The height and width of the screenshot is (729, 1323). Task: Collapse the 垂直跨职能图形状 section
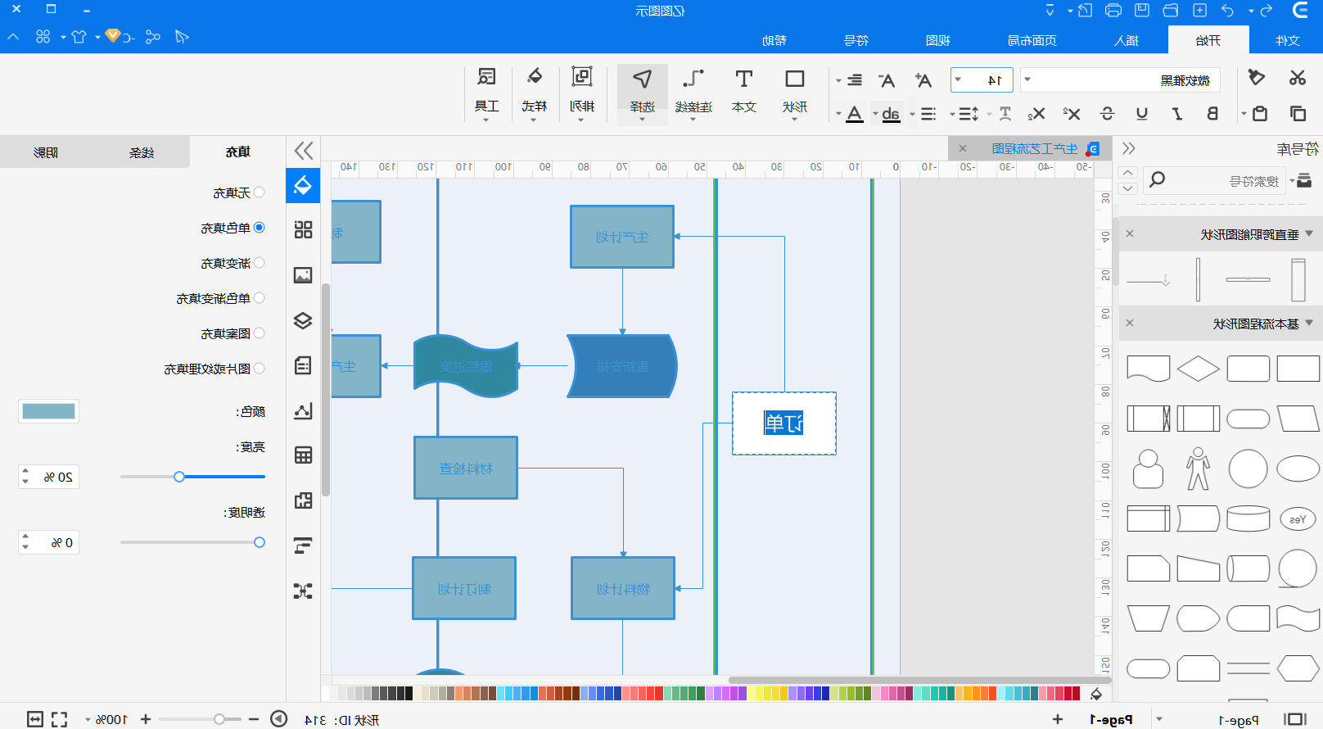point(1309,233)
